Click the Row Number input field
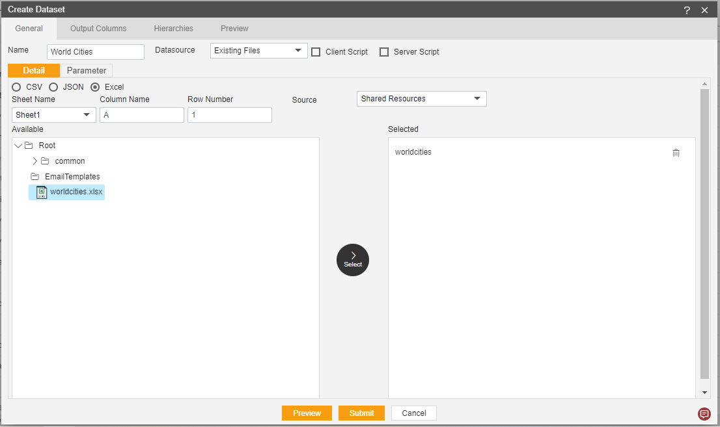The width and height of the screenshot is (720, 427). (230, 114)
